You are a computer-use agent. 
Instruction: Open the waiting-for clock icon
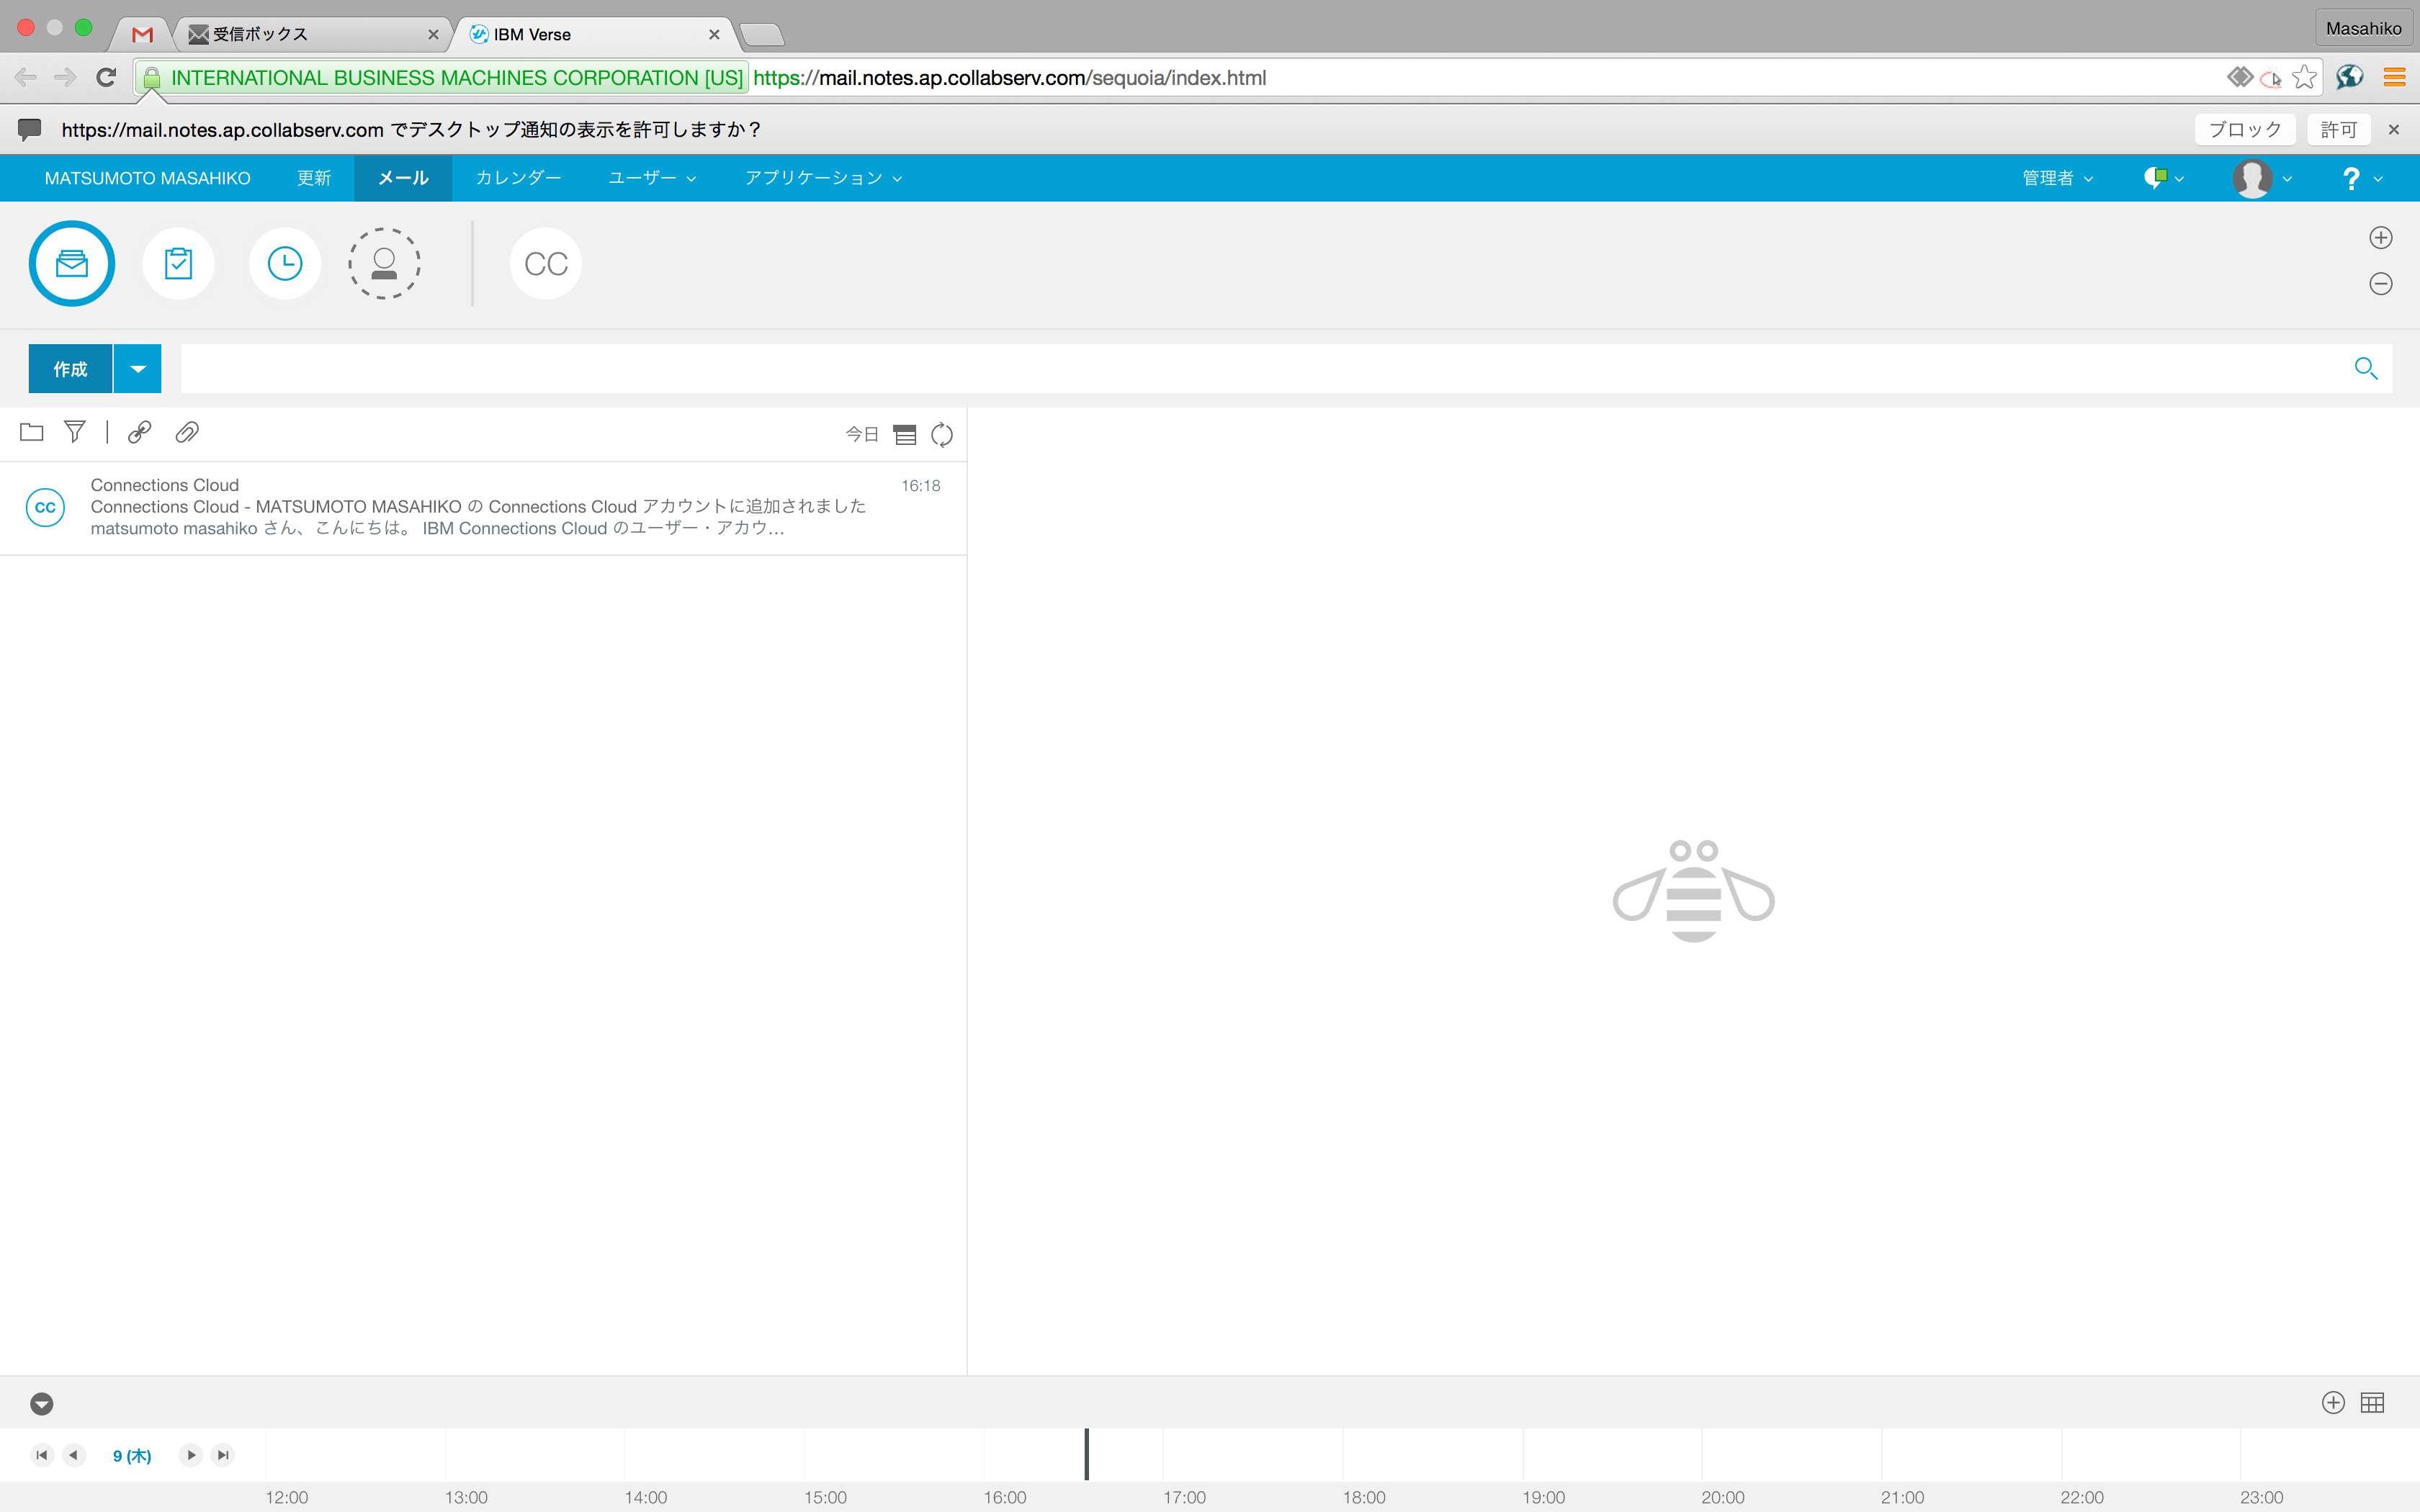(x=285, y=264)
